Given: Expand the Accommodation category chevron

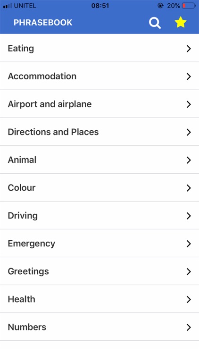Looking at the screenshot, I should click(189, 76).
